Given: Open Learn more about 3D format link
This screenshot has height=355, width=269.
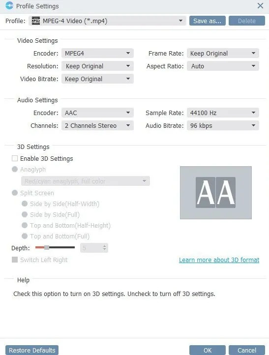Looking at the screenshot, I should 219,260.
